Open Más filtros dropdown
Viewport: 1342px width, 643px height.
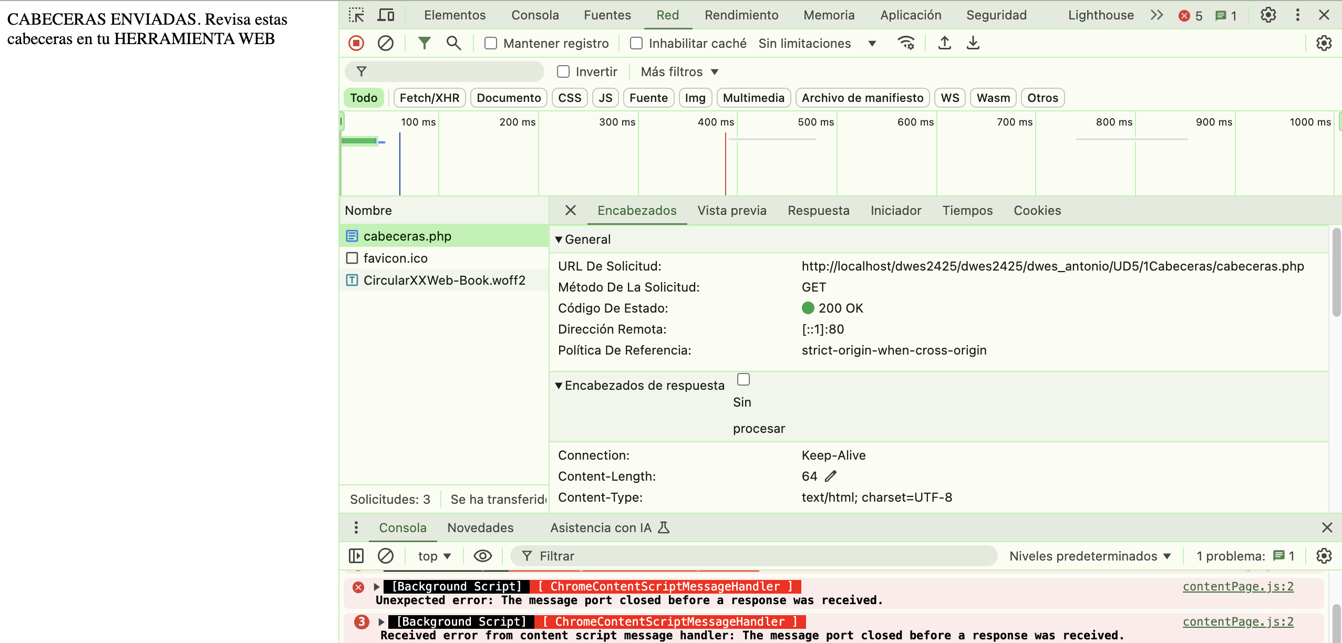(679, 72)
